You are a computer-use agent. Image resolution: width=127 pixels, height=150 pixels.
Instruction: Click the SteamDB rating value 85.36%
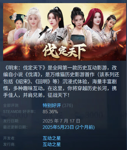tap(50, 112)
